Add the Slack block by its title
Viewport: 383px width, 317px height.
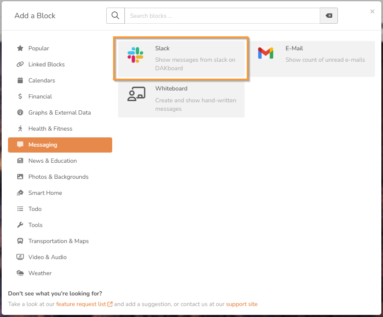tap(162, 48)
